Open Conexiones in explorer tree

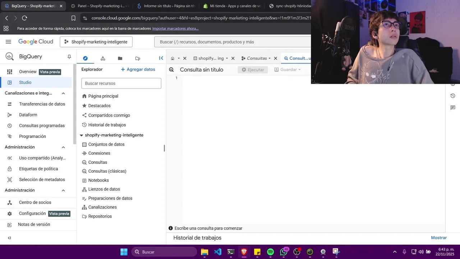[x=99, y=153]
